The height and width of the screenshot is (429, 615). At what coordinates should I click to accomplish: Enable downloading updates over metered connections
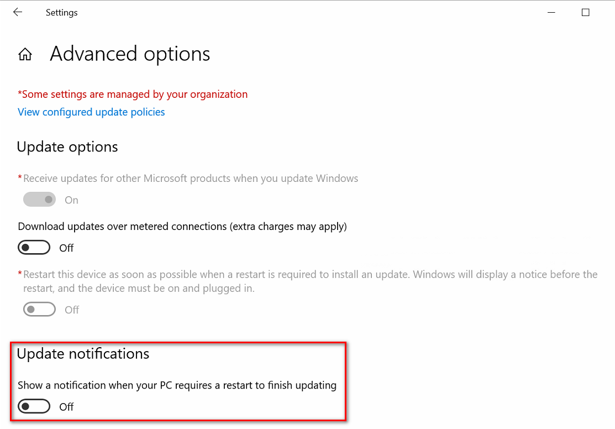34,247
